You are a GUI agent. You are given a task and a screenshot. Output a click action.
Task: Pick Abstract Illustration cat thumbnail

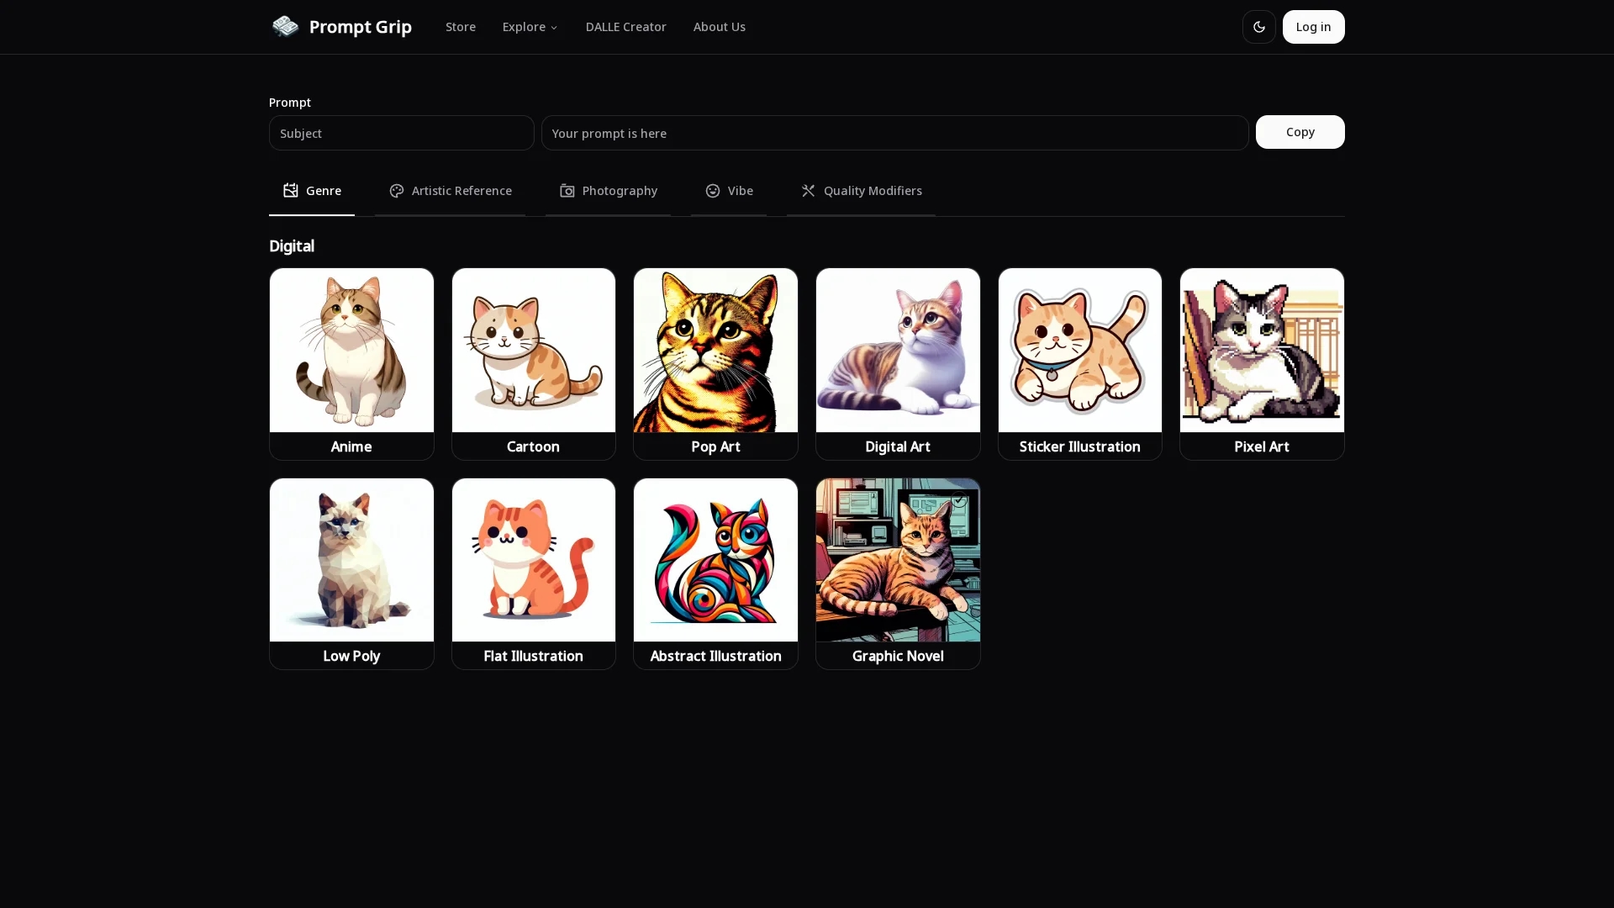coord(715,560)
